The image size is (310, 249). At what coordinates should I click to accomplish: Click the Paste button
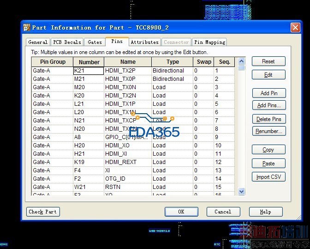(x=268, y=164)
